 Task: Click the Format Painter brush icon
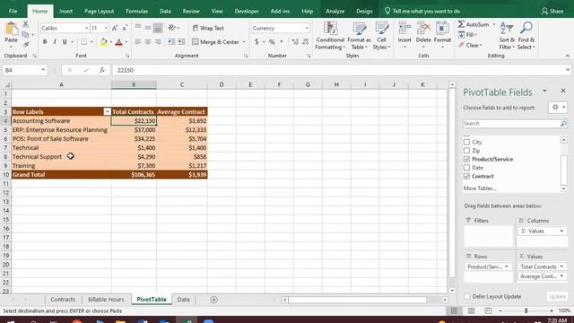pyautogui.click(x=25, y=44)
